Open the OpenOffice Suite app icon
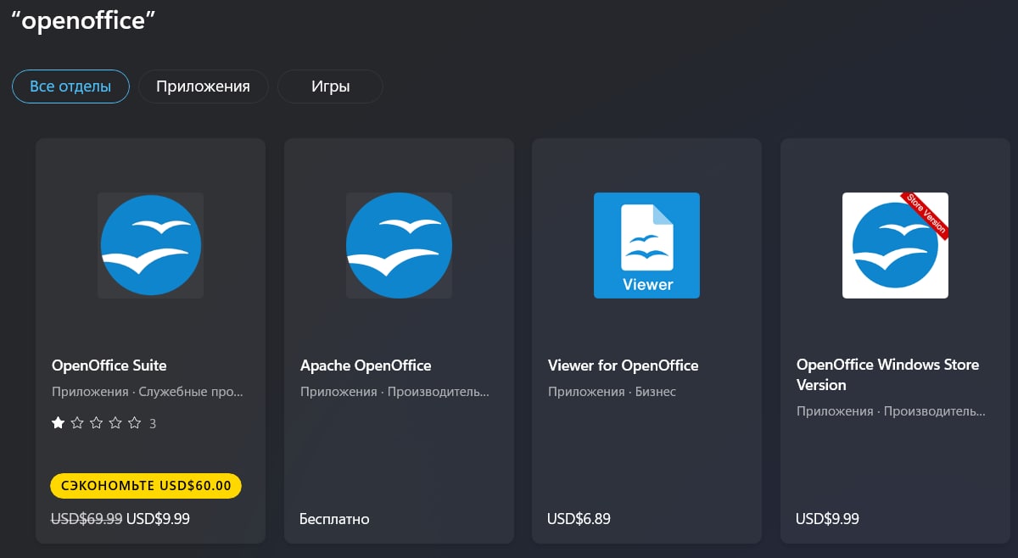Screen dimensions: 1018x558 point(150,245)
